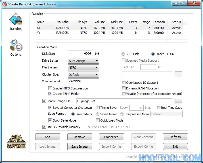The image size is (203, 163).
Task: Click the Vol Label column header
Action: 59,22
